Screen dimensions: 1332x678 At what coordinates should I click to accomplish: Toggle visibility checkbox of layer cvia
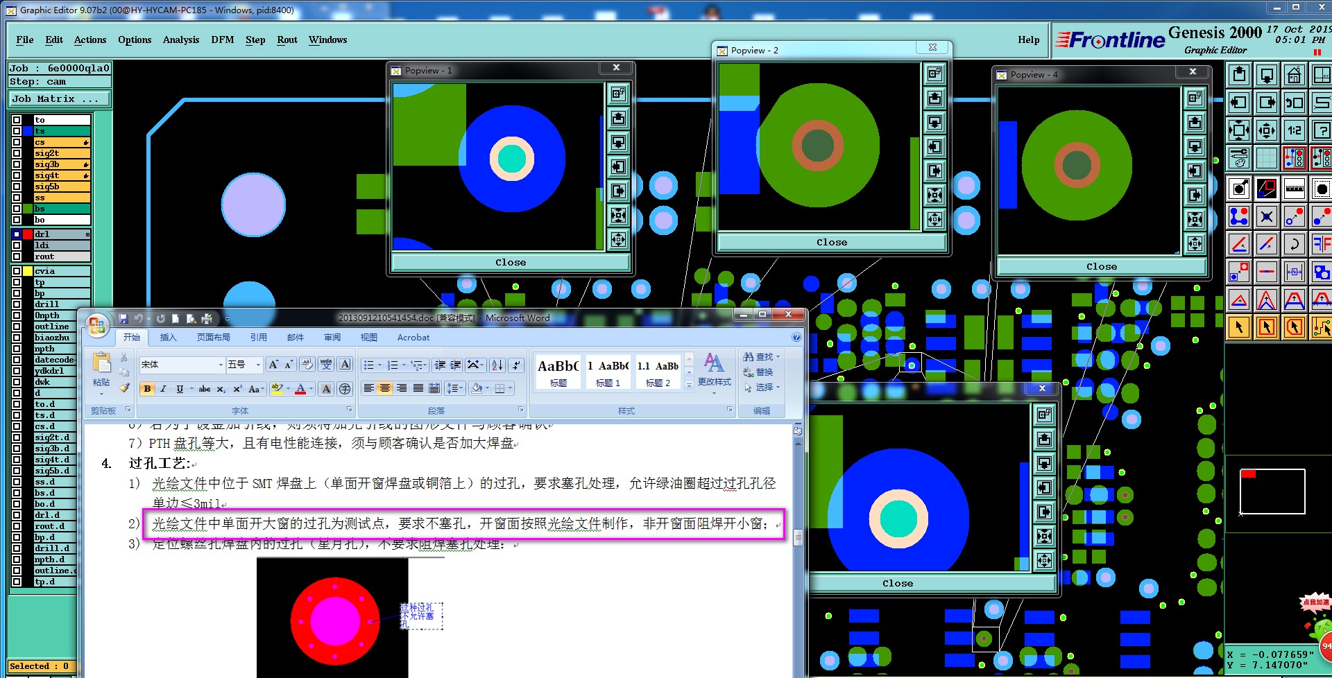pyautogui.click(x=17, y=271)
